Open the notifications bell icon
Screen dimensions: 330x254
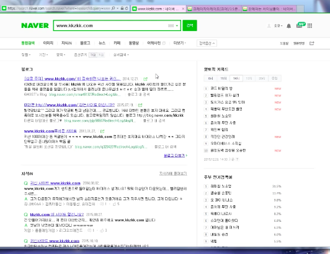289,26
